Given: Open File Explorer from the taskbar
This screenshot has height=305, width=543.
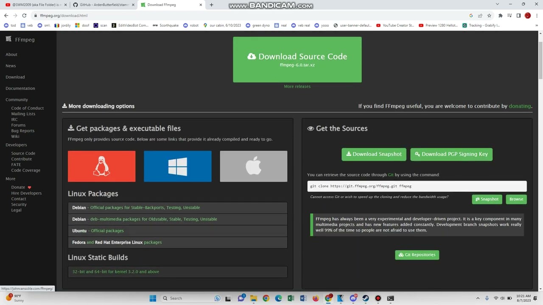Looking at the screenshot, I should (253, 298).
